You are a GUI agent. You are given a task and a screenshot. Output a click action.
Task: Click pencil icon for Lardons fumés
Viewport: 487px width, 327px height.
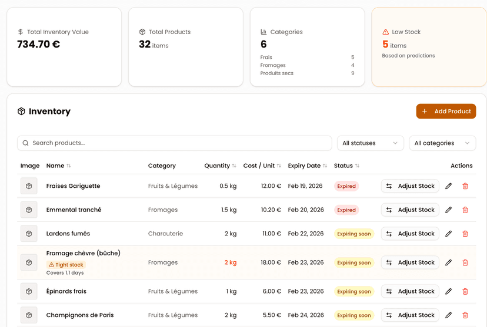pyautogui.click(x=449, y=234)
